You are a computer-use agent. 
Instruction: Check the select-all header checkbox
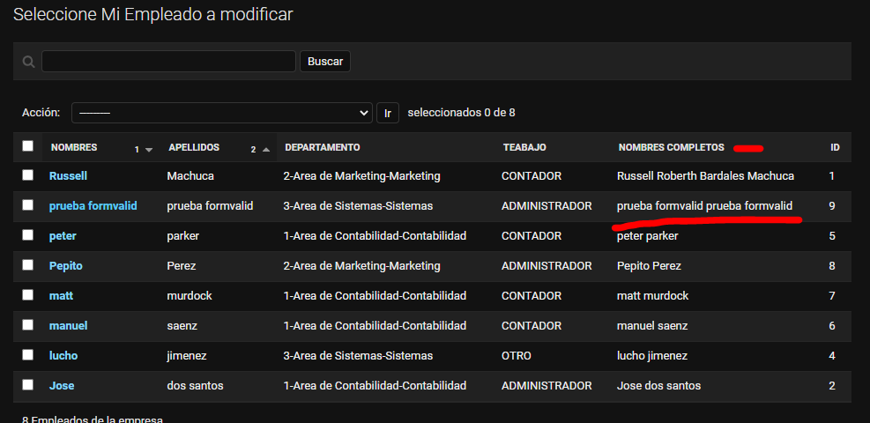pos(28,146)
